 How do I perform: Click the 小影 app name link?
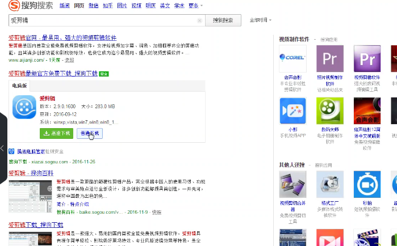click(x=292, y=129)
